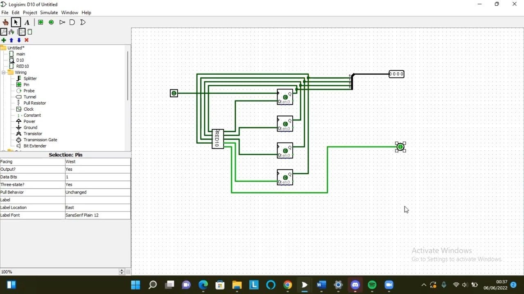Change Label Location value East
This screenshot has width=524, height=294.
click(x=98, y=207)
